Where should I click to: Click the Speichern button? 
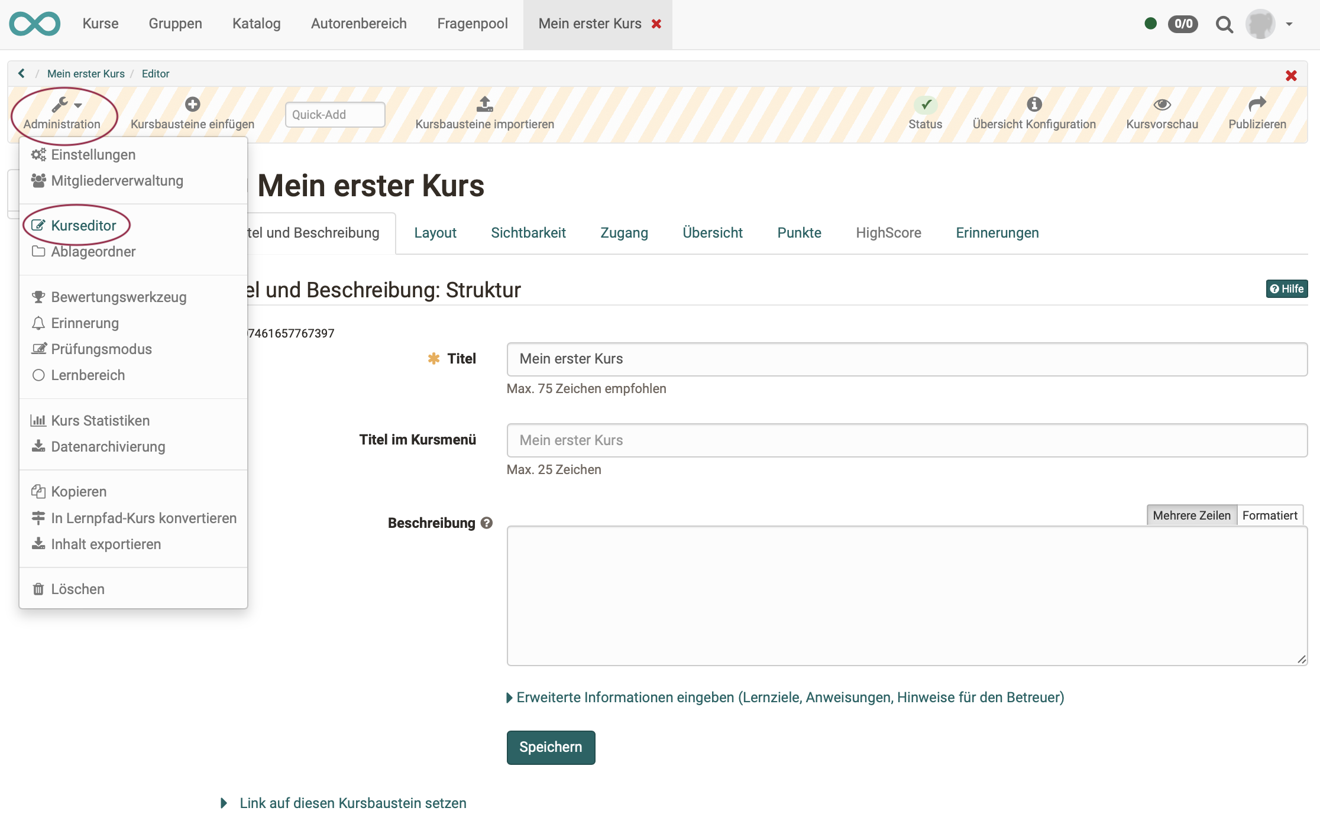coord(551,748)
